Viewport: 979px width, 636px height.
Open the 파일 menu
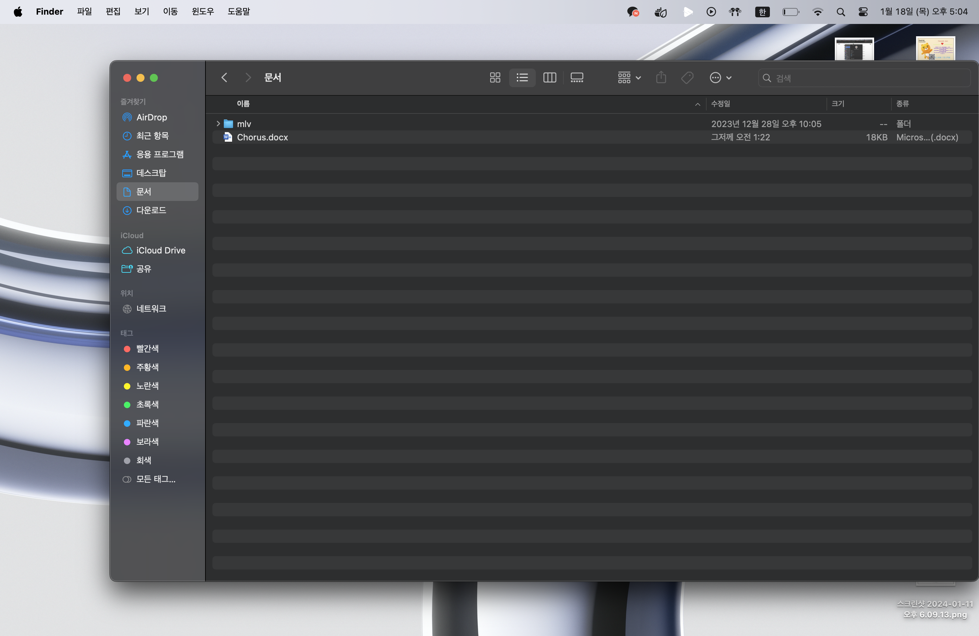(84, 12)
